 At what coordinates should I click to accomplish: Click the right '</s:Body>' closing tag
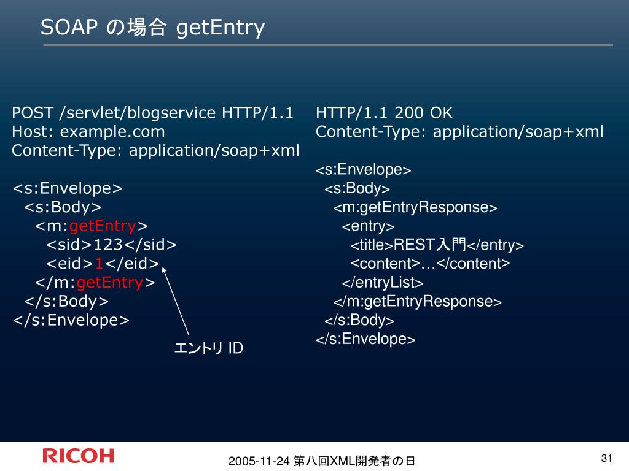click(x=359, y=320)
